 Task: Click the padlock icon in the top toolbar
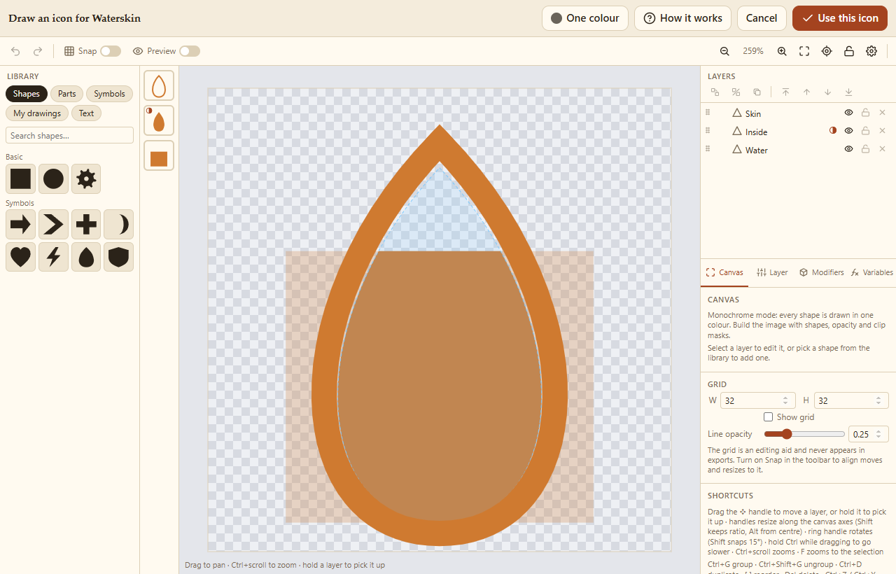tap(849, 51)
